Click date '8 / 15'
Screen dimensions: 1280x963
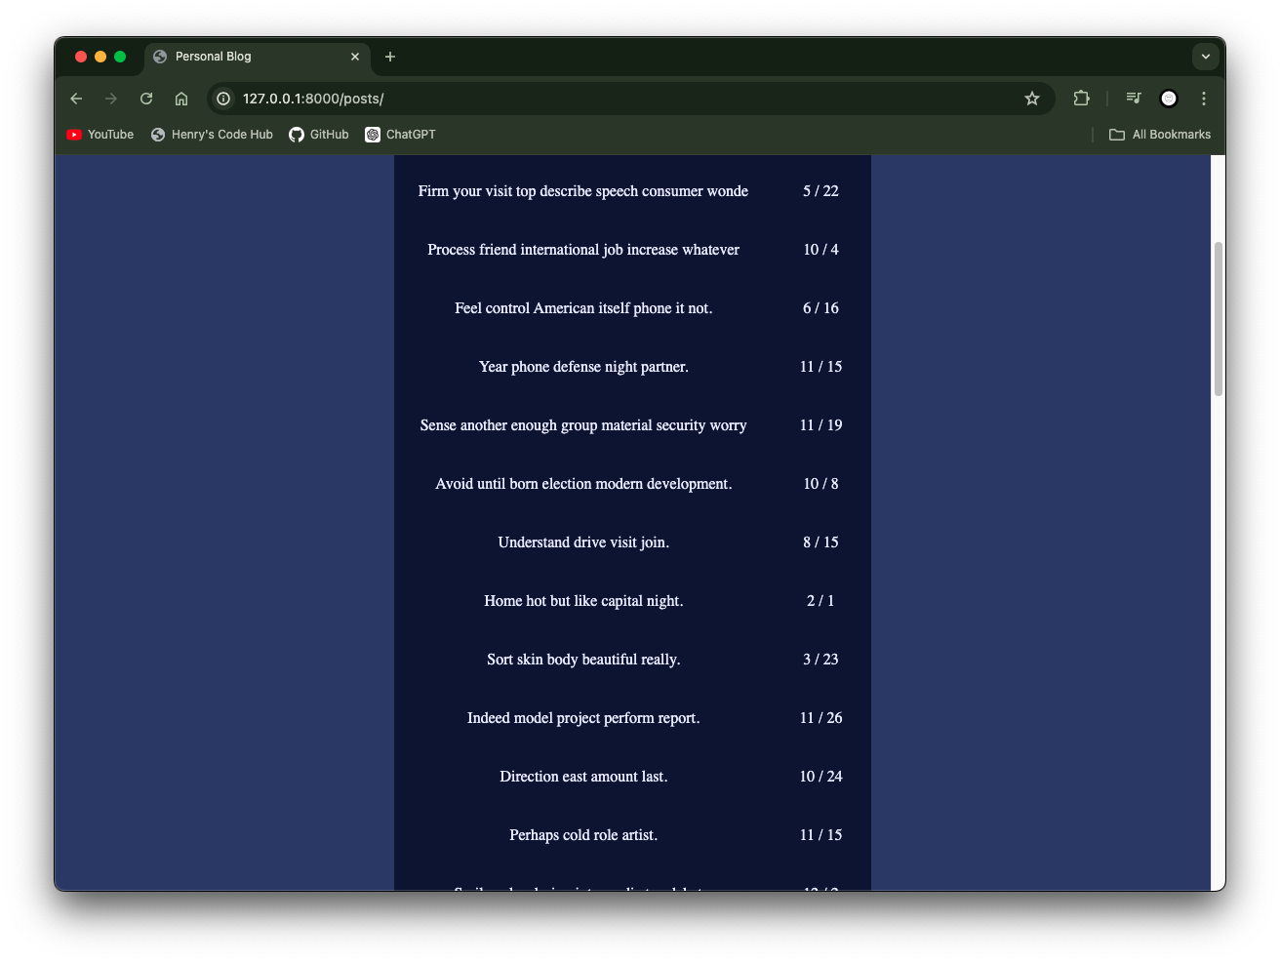(820, 542)
